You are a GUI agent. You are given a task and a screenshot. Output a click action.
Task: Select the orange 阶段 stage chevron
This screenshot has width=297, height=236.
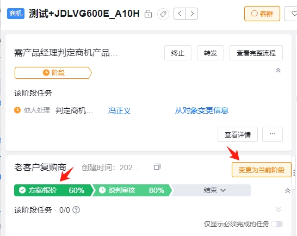pos(53,73)
